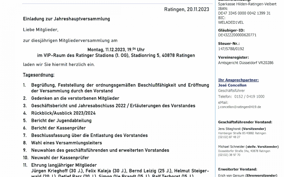
Task: Select the underlined Tagesordnung heading
Action: [39, 75]
